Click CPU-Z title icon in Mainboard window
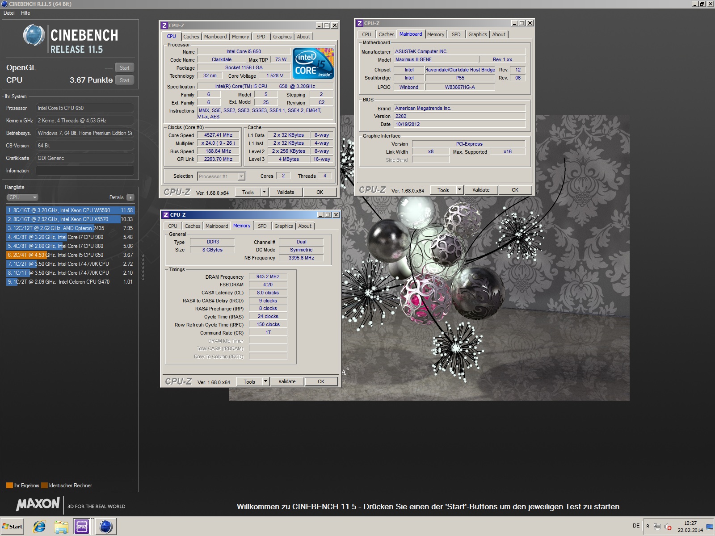Viewport: 715px width, 536px height. click(360, 23)
